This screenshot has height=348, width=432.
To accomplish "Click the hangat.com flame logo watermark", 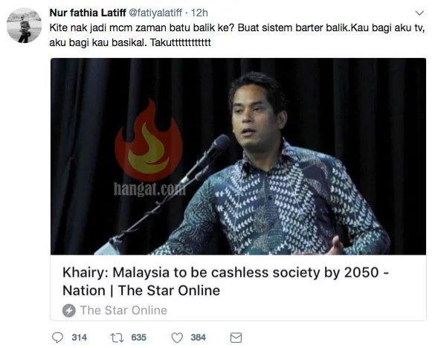I will (x=149, y=140).
